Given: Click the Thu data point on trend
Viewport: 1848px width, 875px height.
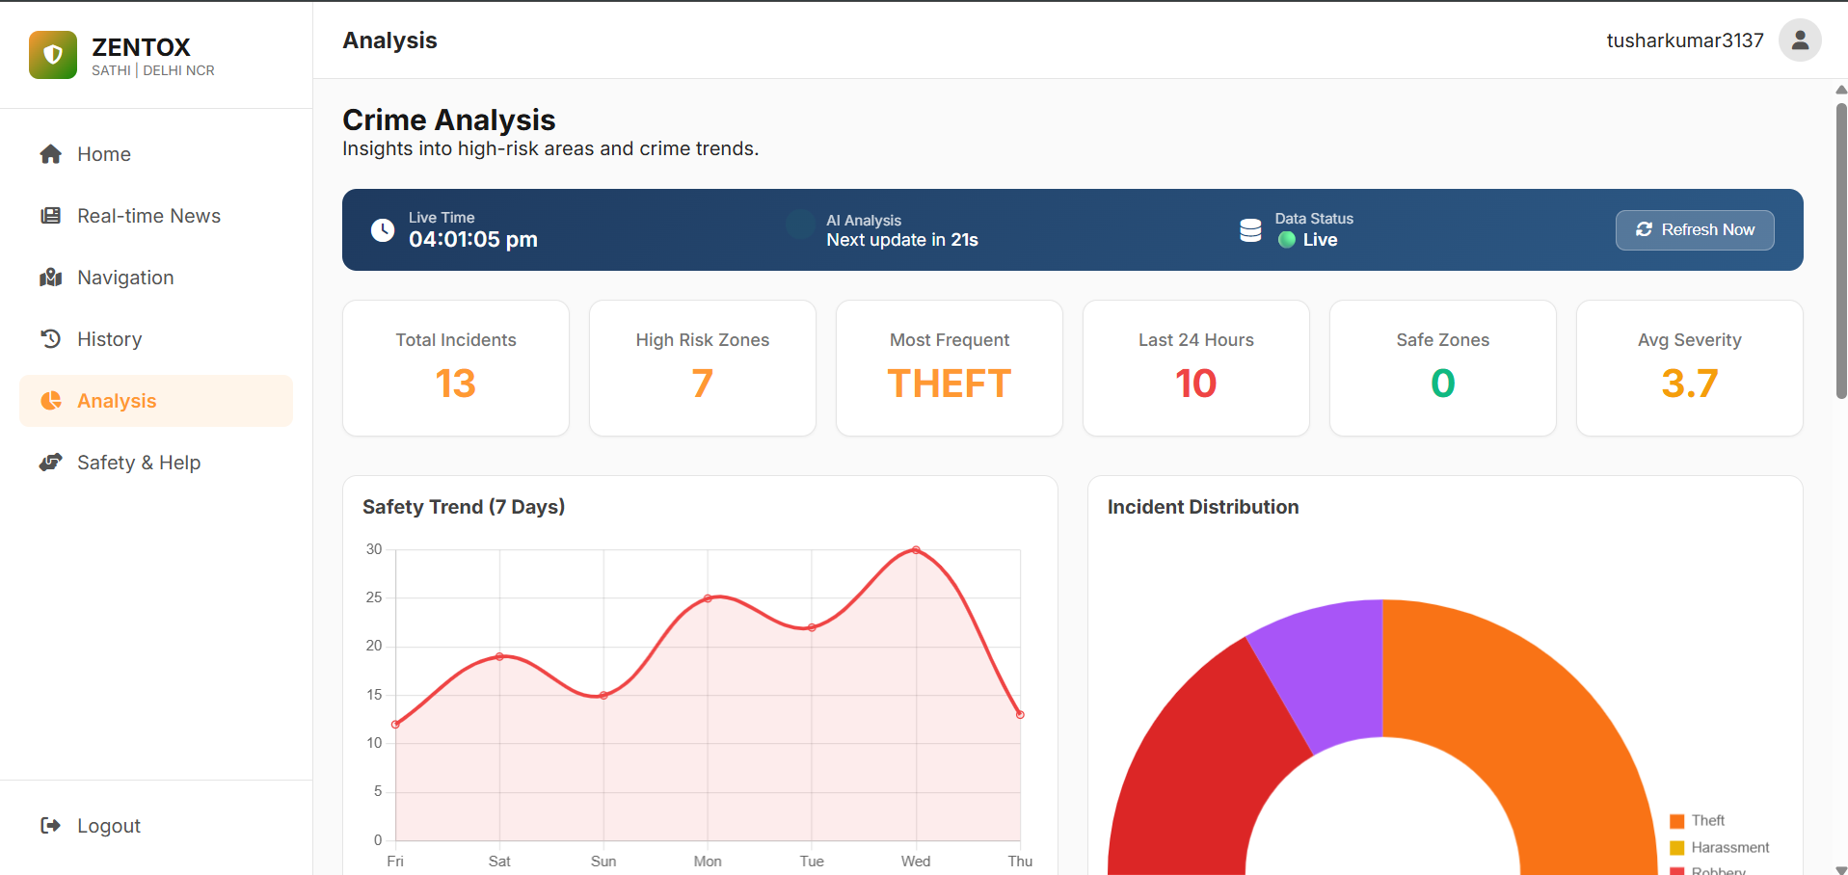Looking at the screenshot, I should tap(1020, 714).
